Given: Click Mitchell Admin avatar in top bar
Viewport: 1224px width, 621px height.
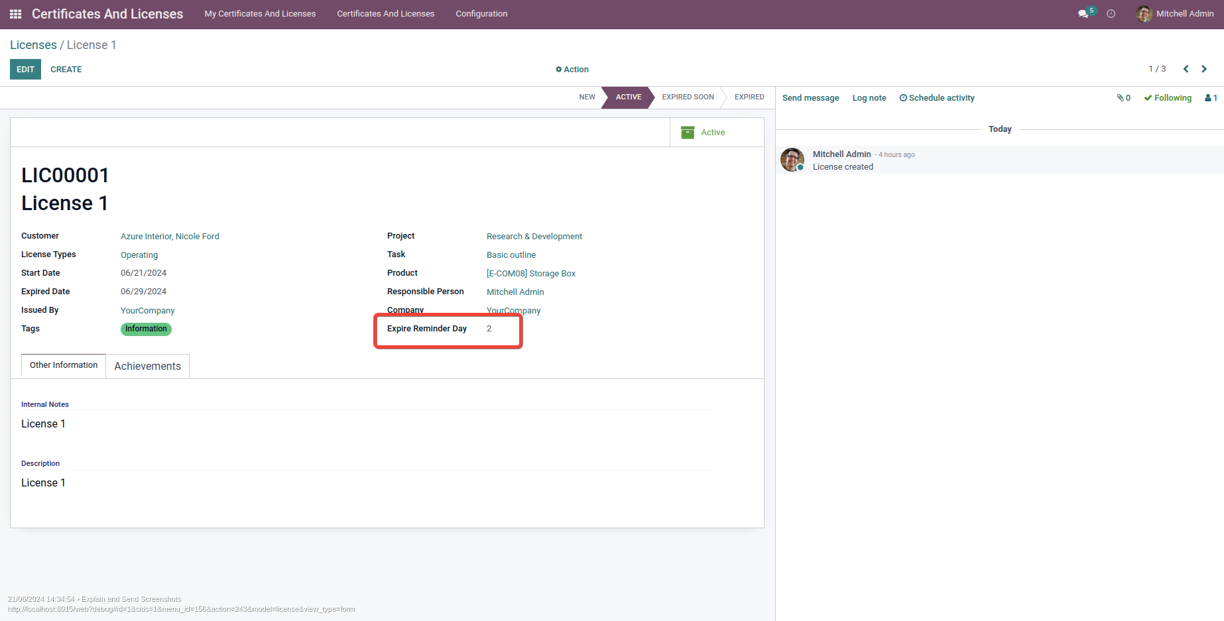Looking at the screenshot, I should pos(1144,14).
